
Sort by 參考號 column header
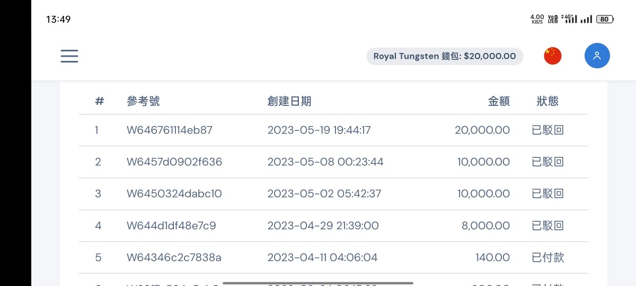coord(143,101)
